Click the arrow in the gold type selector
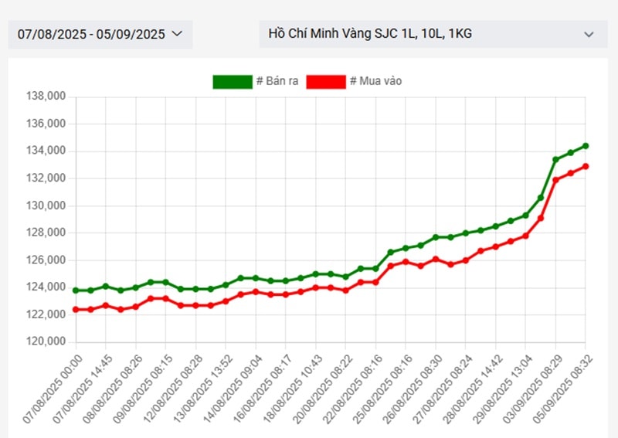 (x=589, y=35)
